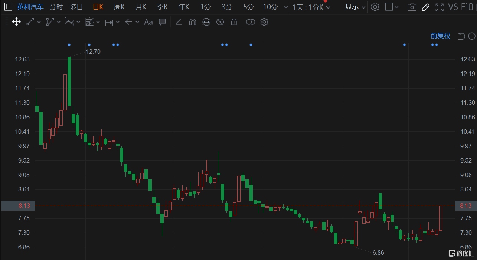
Task: Select the eraser tool in drawing toolbar
Action: click(179, 22)
